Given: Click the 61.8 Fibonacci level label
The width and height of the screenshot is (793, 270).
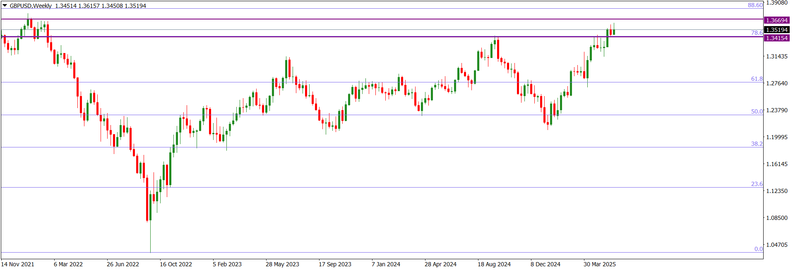Looking at the screenshot, I should (x=757, y=79).
